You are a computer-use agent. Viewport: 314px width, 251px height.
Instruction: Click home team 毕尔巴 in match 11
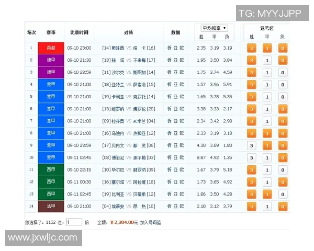[118, 170]
